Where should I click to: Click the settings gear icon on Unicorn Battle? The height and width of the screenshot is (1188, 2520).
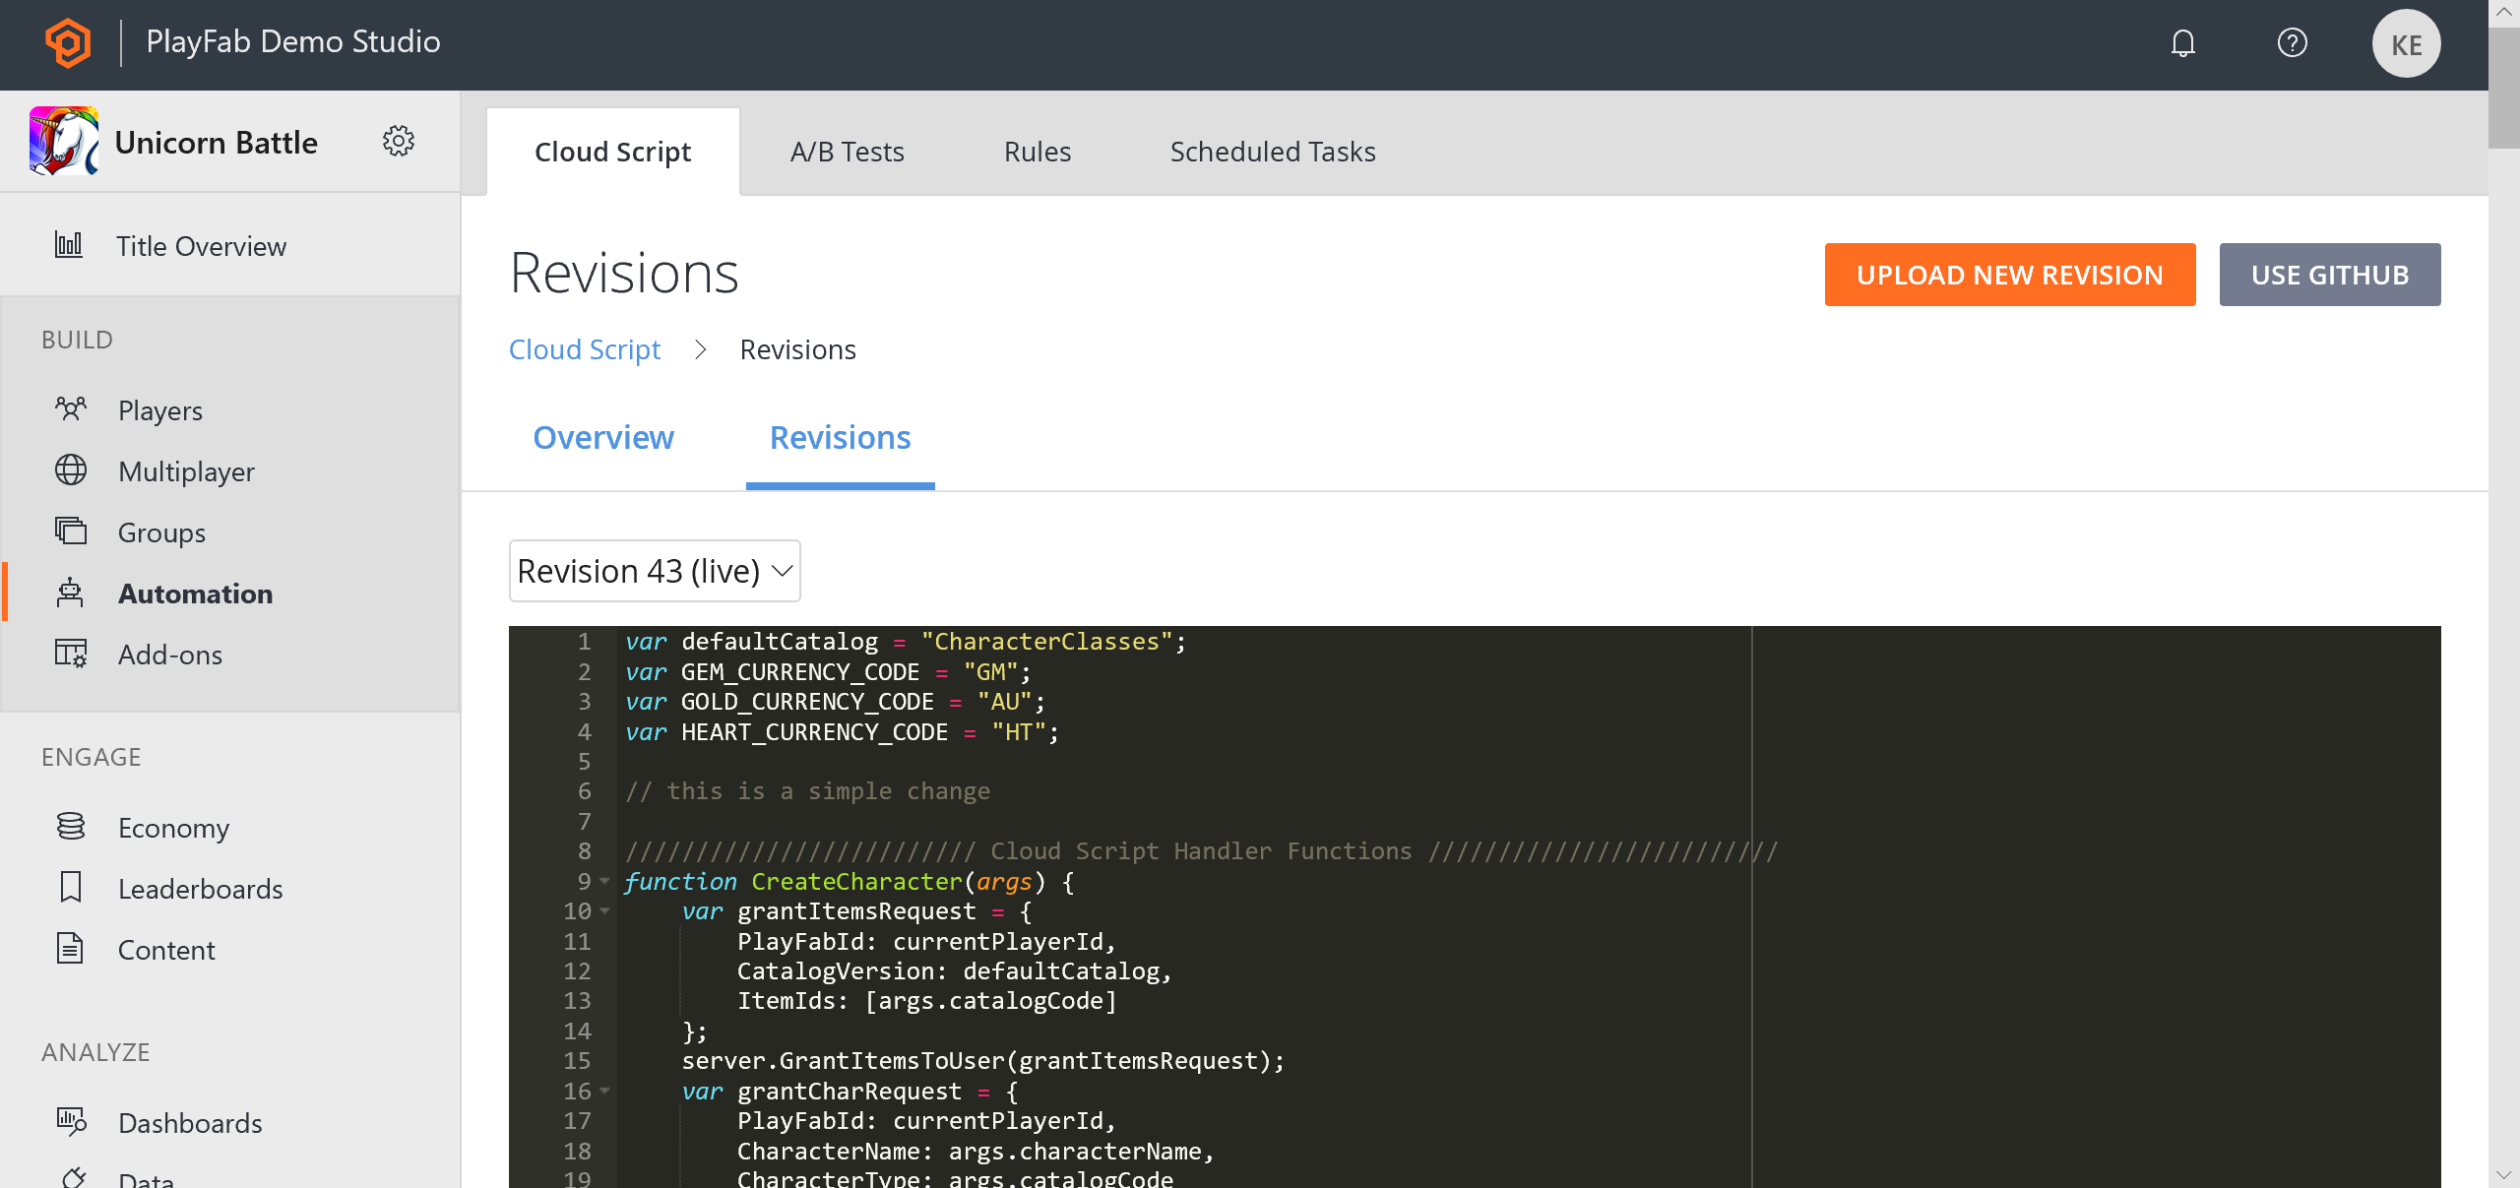pos(399,143)
